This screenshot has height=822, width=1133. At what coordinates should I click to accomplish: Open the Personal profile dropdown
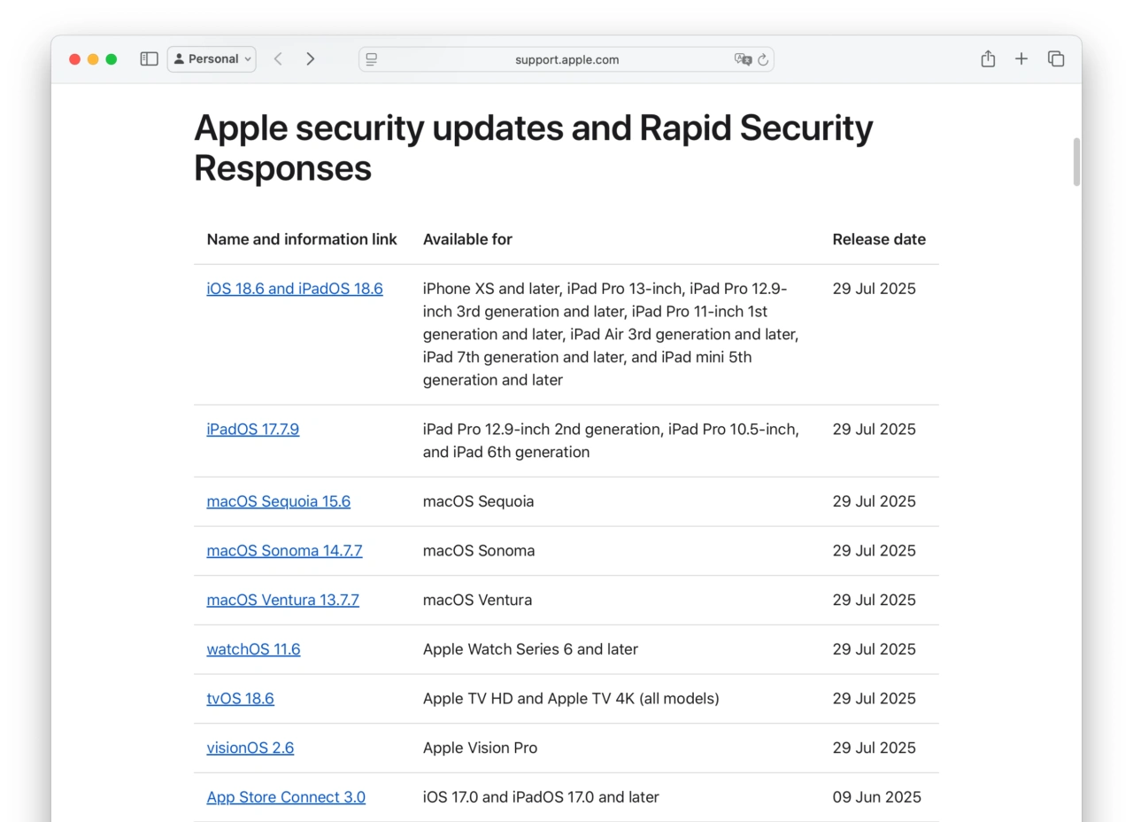tap(212, 59)
